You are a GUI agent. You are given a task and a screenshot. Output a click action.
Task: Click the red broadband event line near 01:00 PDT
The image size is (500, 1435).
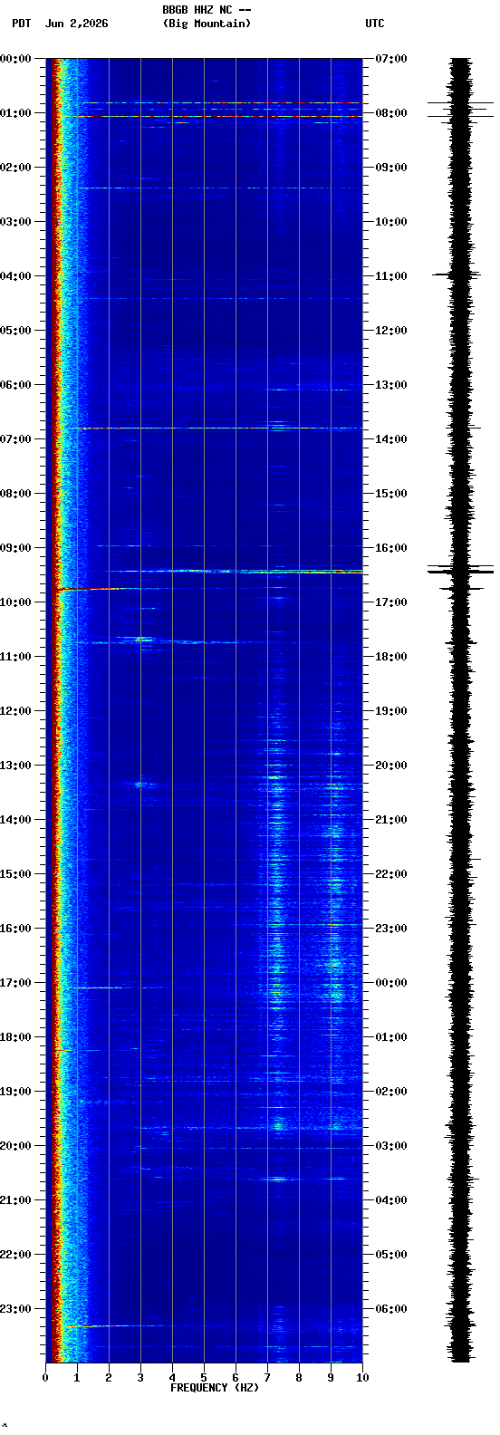217,116
